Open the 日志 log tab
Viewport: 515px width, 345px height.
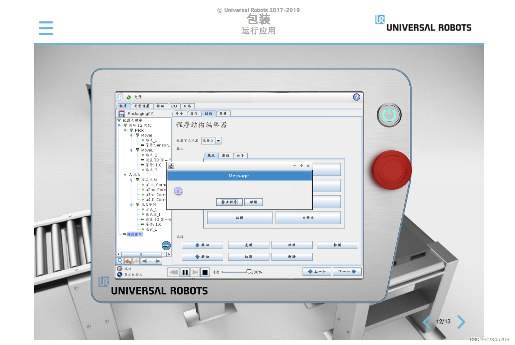[x=187, y=106]
